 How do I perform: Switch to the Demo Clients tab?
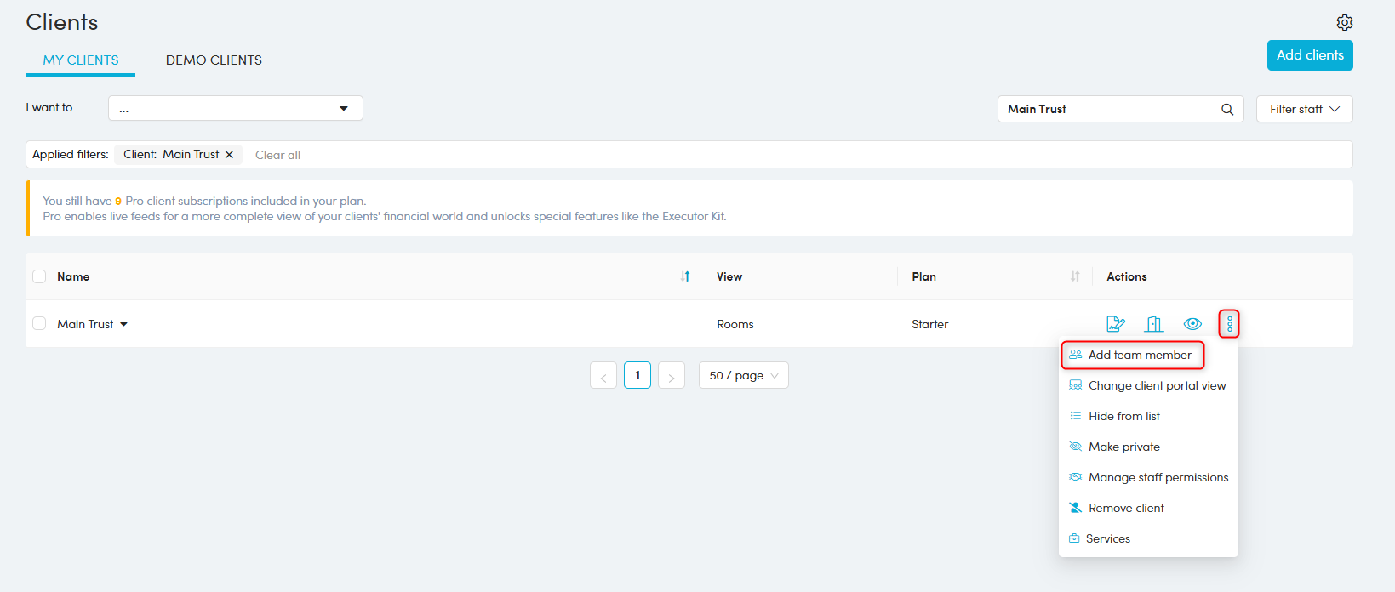coord(214,60)
